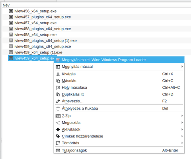Click the highlighted iview459_x64_setup.exe name
Viewport: 191px width, 159px height.
click(x=34, y=58)
